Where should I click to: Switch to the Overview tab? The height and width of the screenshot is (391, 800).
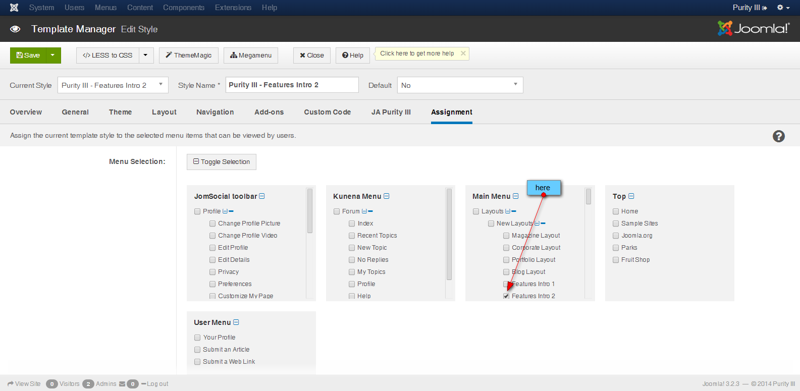26,112
